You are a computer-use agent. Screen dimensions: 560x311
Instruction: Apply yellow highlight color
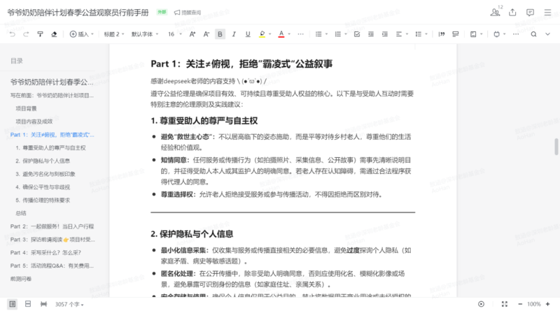click(262, 34)
